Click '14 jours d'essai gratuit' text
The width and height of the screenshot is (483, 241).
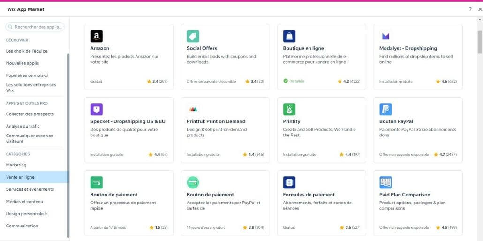(206, 228)
